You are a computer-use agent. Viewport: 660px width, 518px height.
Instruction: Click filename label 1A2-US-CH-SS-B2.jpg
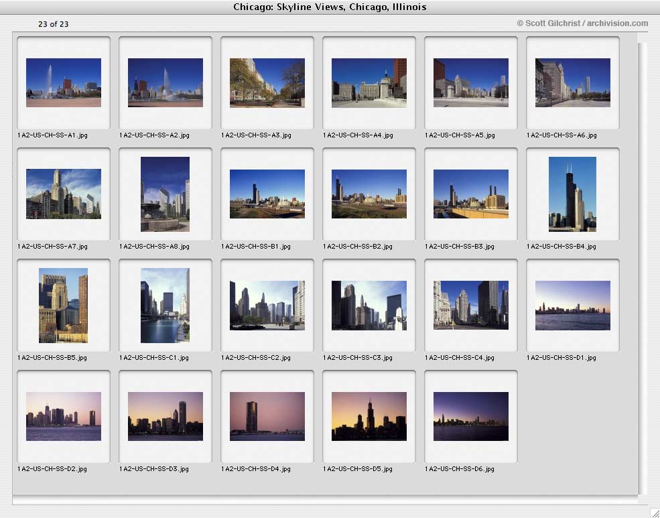pyautogui.click(x=358, y=247)
